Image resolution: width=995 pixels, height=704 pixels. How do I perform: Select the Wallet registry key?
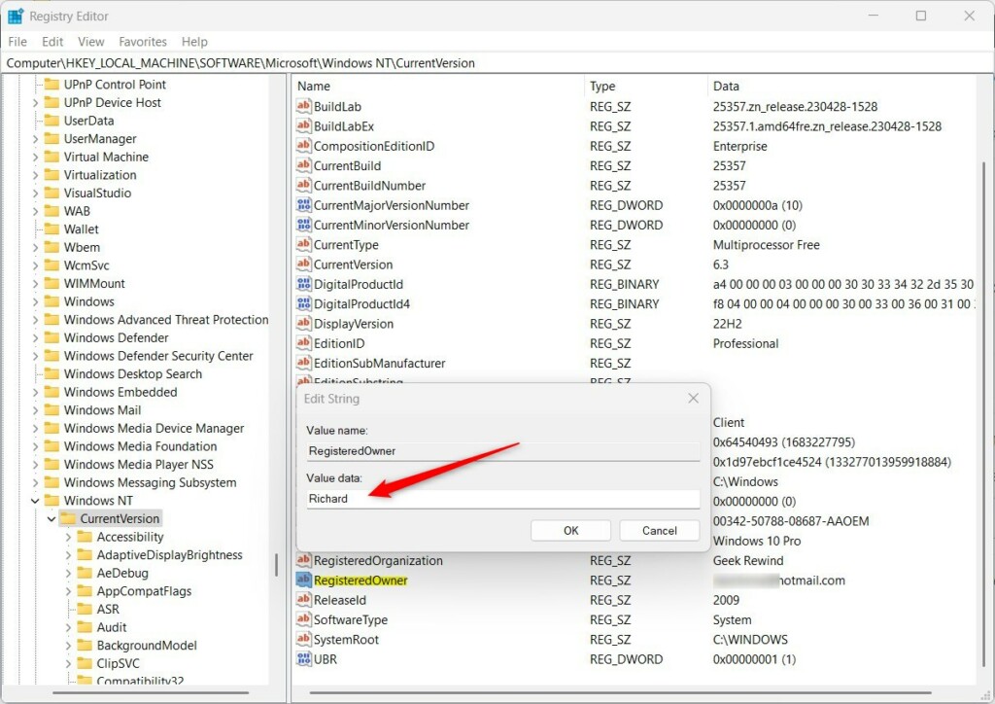(82, 229)
